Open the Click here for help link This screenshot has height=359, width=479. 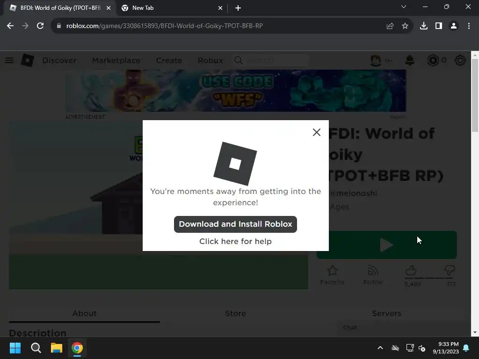[x=235, y=241]
